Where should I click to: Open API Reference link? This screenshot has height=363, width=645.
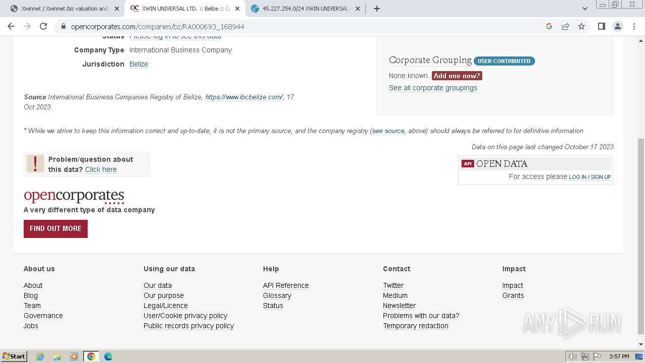click(286, 285)
